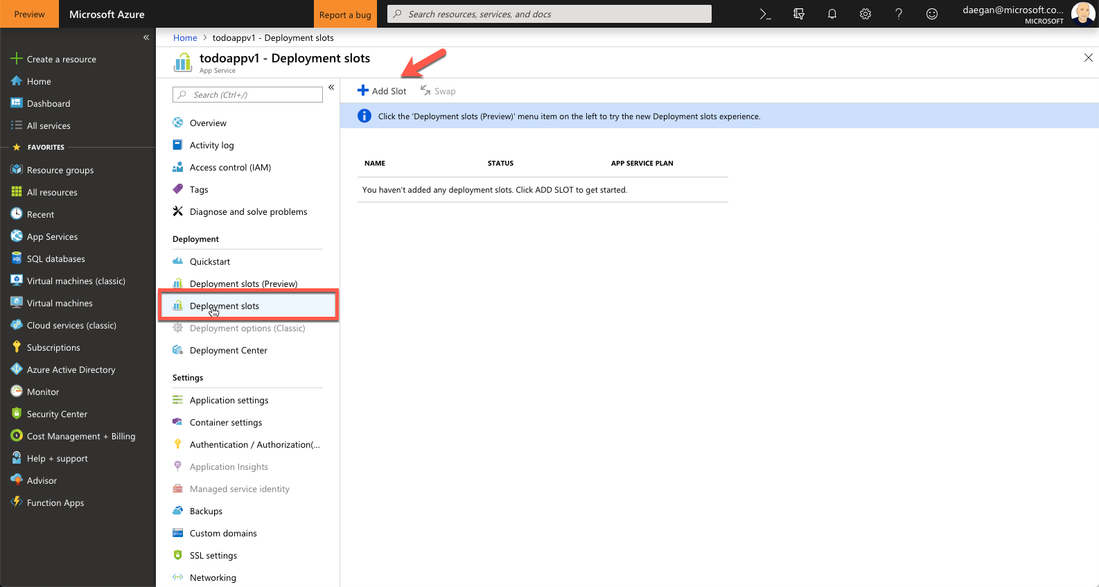Close the Deployment slots blade
Image resolution: width=1099 pixels, height=587 pixels.
coord(1089,58)
